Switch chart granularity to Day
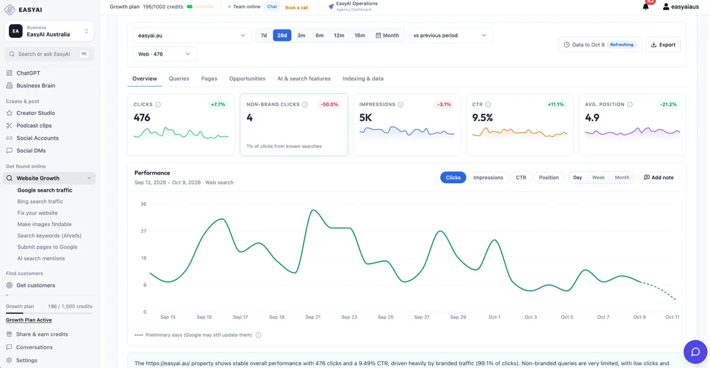Screen dimensions: 710x368 pyautogui.click(x=577, y=177)
